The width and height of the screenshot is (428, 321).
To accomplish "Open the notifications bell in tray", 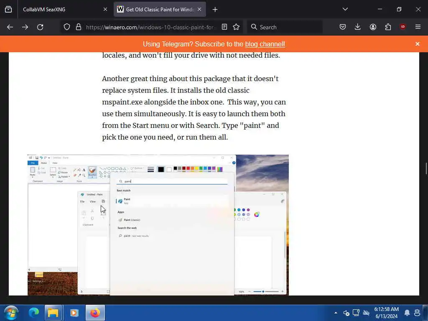I will pyautogui.click(x=407, y=313).
